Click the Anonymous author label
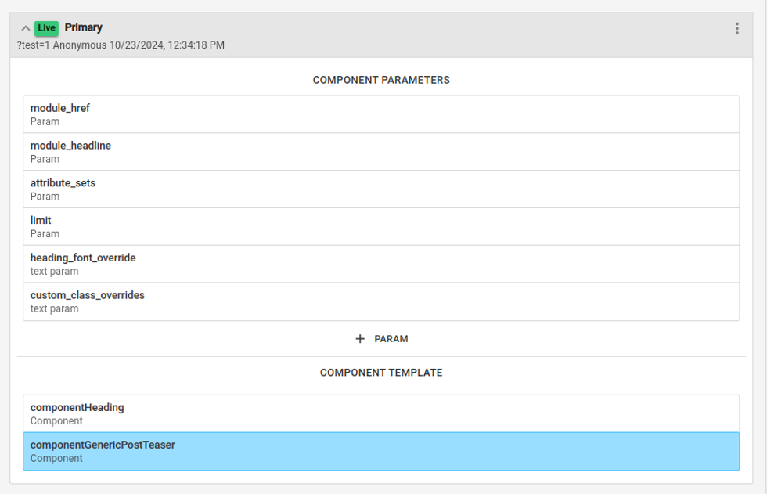 point(80,45)
